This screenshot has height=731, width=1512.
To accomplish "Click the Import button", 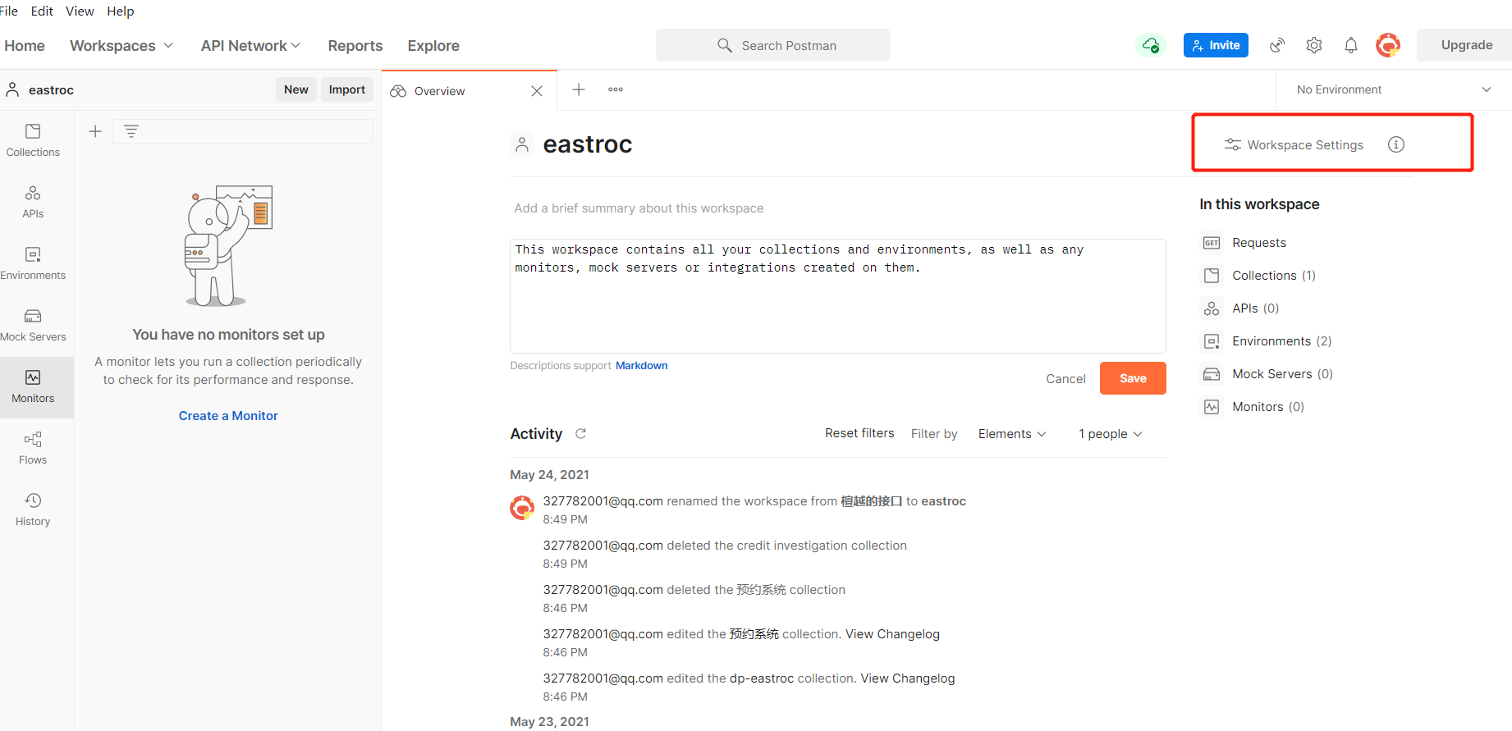I will coord(346,89).
